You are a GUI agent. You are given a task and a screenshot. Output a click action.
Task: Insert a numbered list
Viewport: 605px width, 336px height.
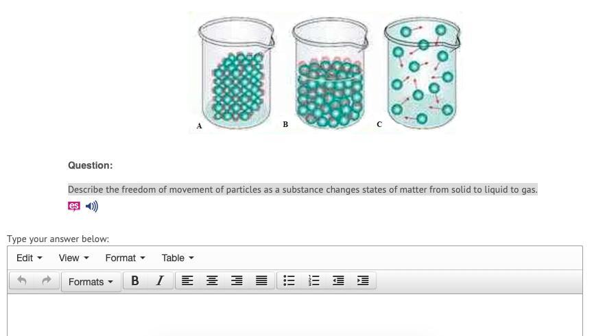click(313, 281)
